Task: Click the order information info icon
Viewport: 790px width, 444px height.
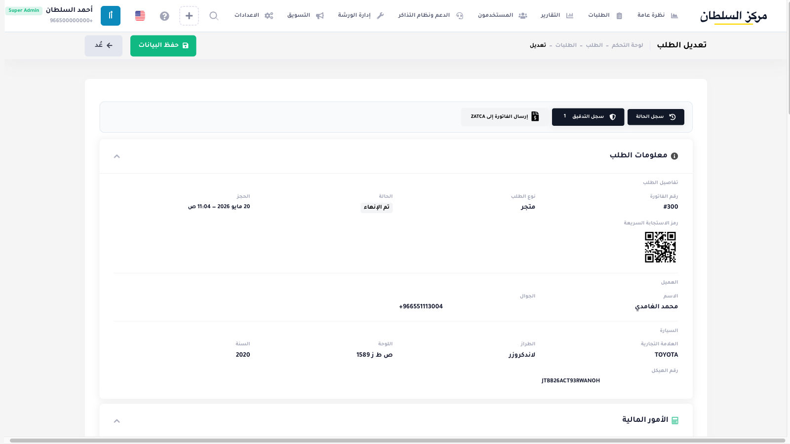Action: 674,156
